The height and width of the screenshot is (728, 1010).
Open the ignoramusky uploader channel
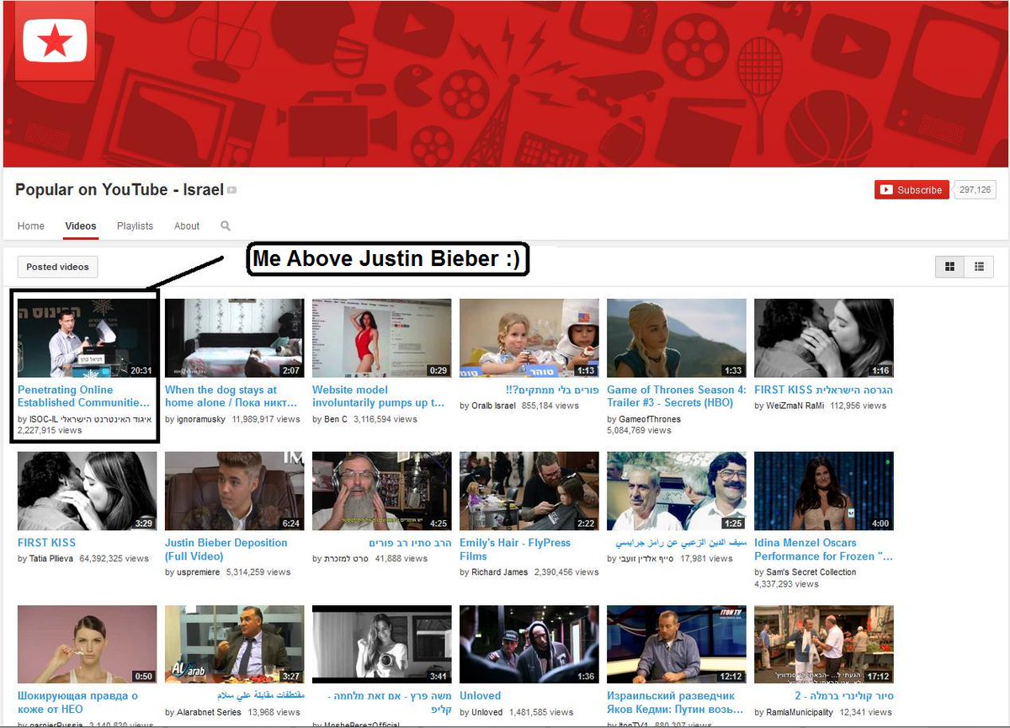click(x=200, y=419)
